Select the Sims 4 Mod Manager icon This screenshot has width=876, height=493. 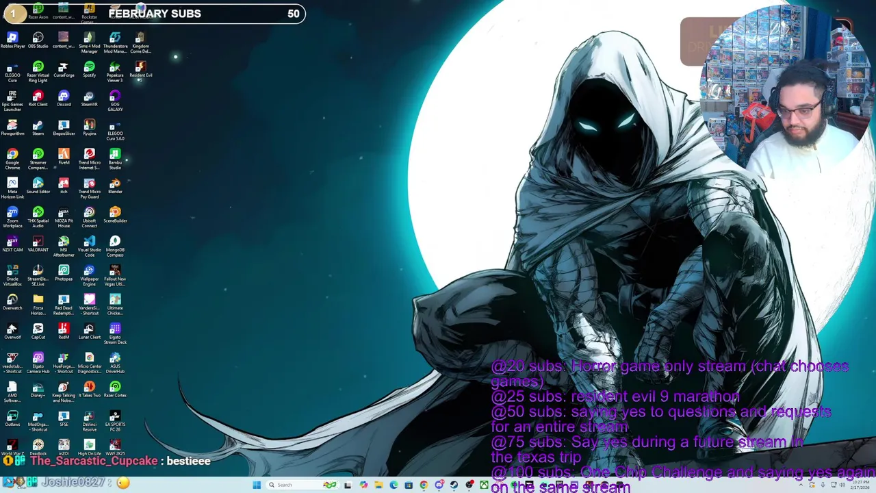[x=89, y=42]
